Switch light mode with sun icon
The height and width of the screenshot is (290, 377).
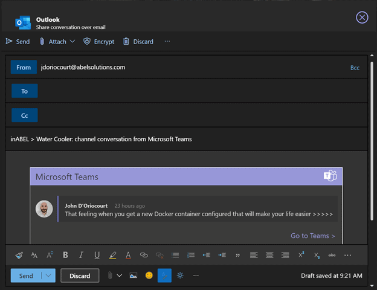180,275
